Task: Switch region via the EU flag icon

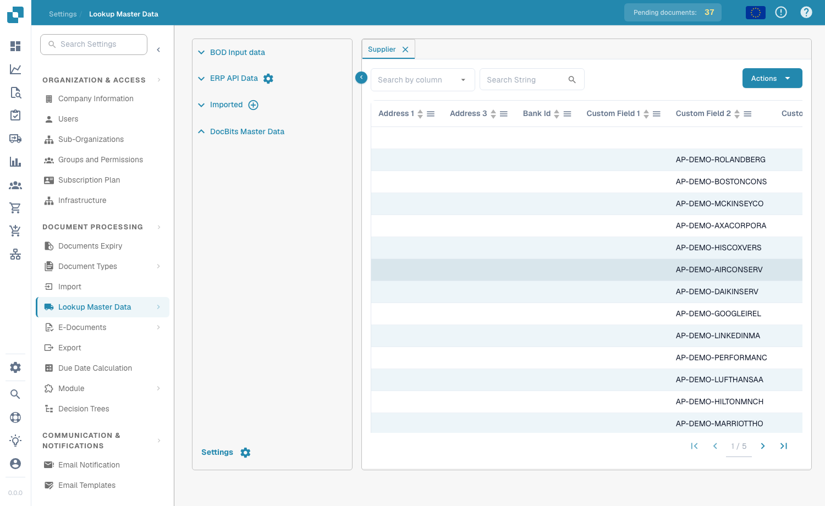Action: pyautogui.click(x=756, y=12)
